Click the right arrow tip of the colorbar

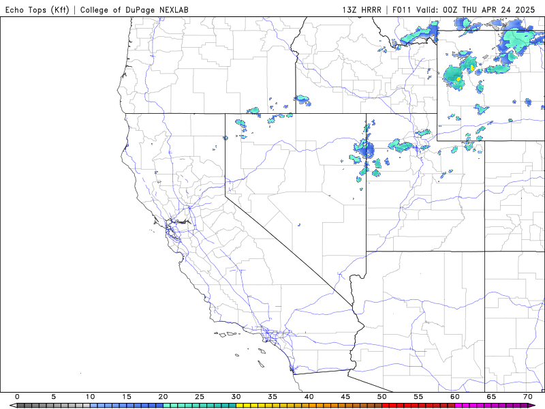[x=532, y=406]
